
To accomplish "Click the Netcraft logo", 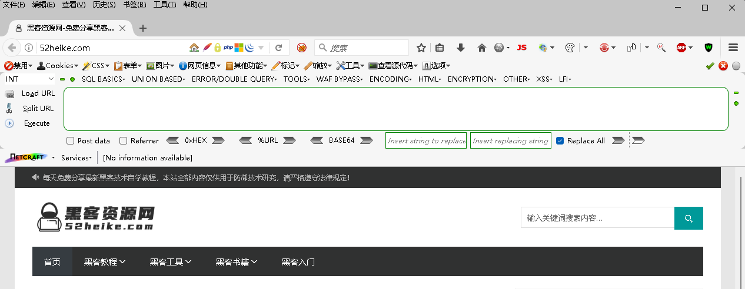I will coord(25,158).
